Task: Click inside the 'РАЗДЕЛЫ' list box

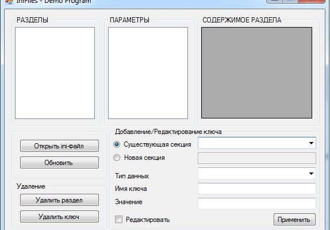Action: (x=55, y=73)
